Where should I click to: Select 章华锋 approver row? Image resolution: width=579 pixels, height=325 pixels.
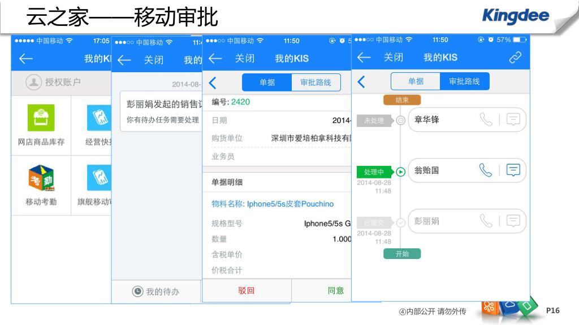click(x=467, y=120)
